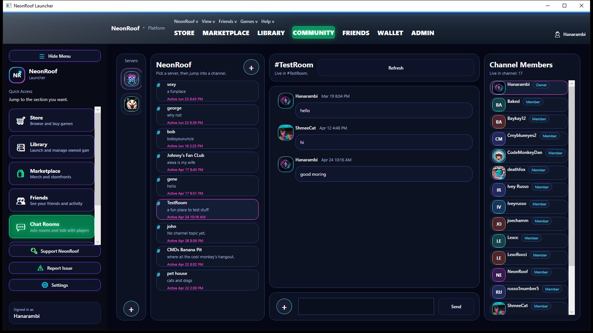Open the sexy channel
The height and width of the screenshot is (333, 593).
pyautogui.click(x=208, y=91)
